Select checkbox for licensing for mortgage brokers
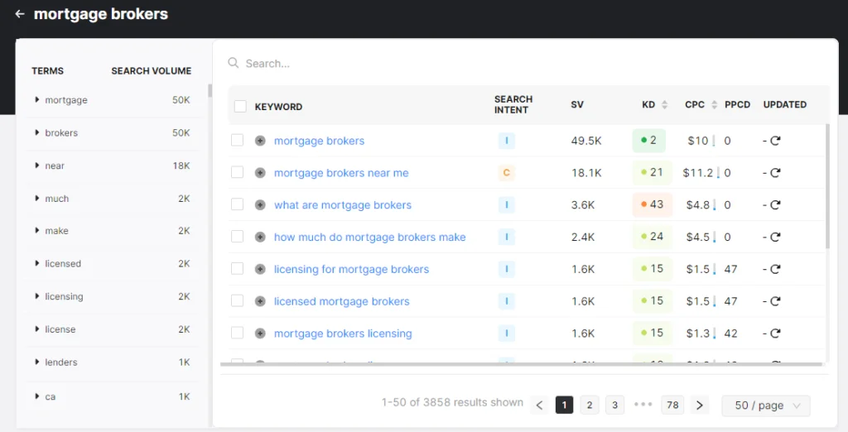This screenshot has height=432, width=848. click(238, 269)
